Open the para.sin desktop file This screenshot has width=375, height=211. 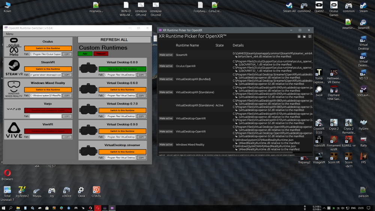(x=363, y=192)
